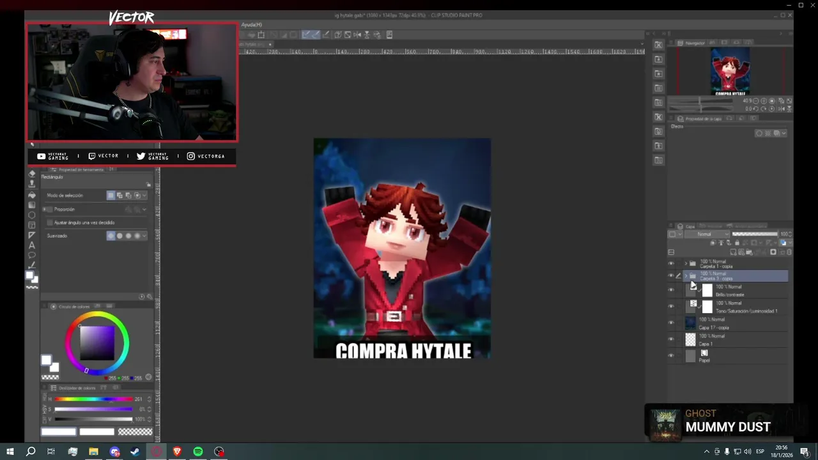
Task: Hide the Brillo/contraste layer
Action: 671,290
